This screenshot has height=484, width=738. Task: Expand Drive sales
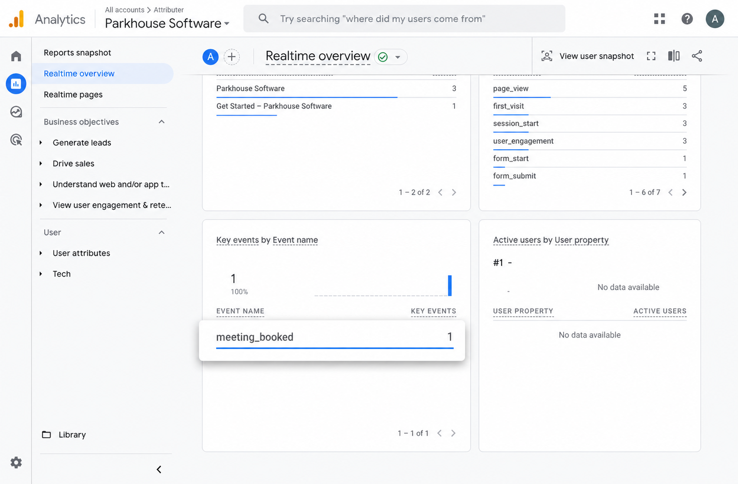click(41, 164)
